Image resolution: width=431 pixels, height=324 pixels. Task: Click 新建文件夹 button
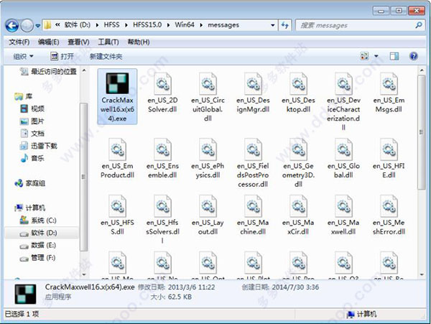(x=106, y=57)
